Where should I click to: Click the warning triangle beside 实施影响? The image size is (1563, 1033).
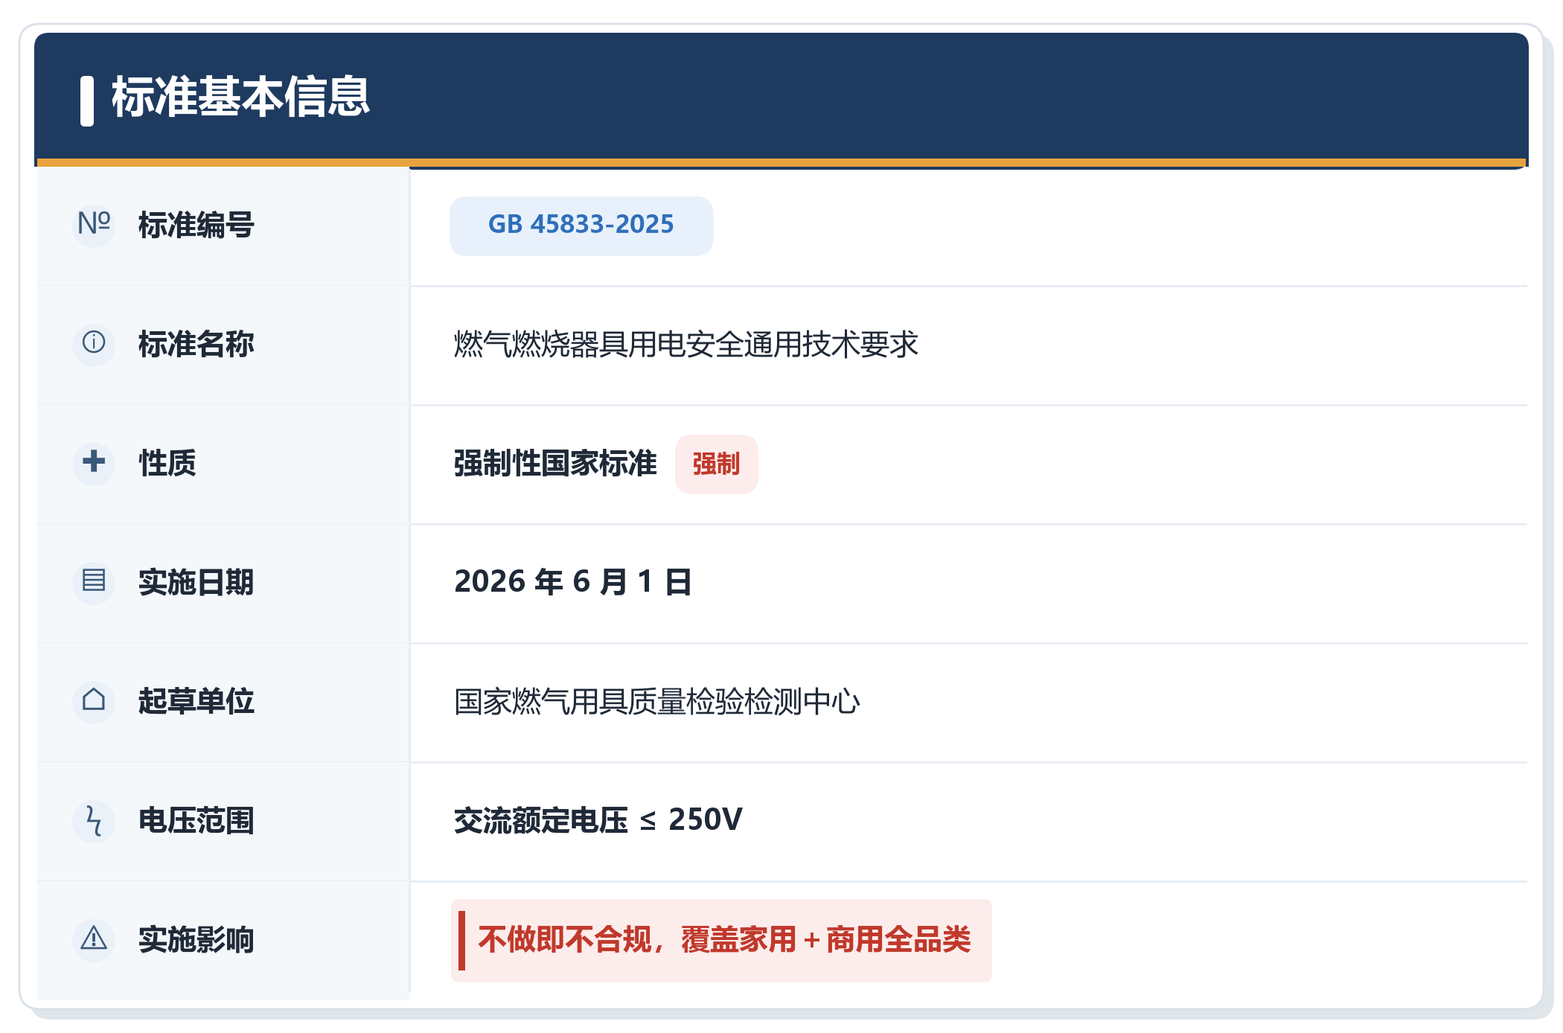94,940
